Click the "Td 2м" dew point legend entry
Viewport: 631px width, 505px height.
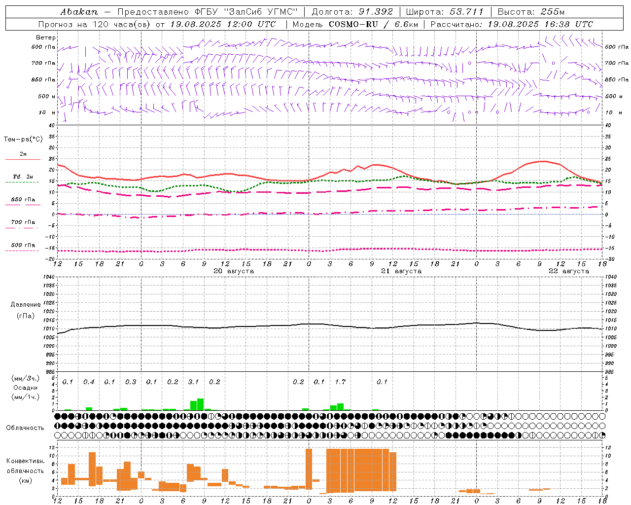pos(23,177)
